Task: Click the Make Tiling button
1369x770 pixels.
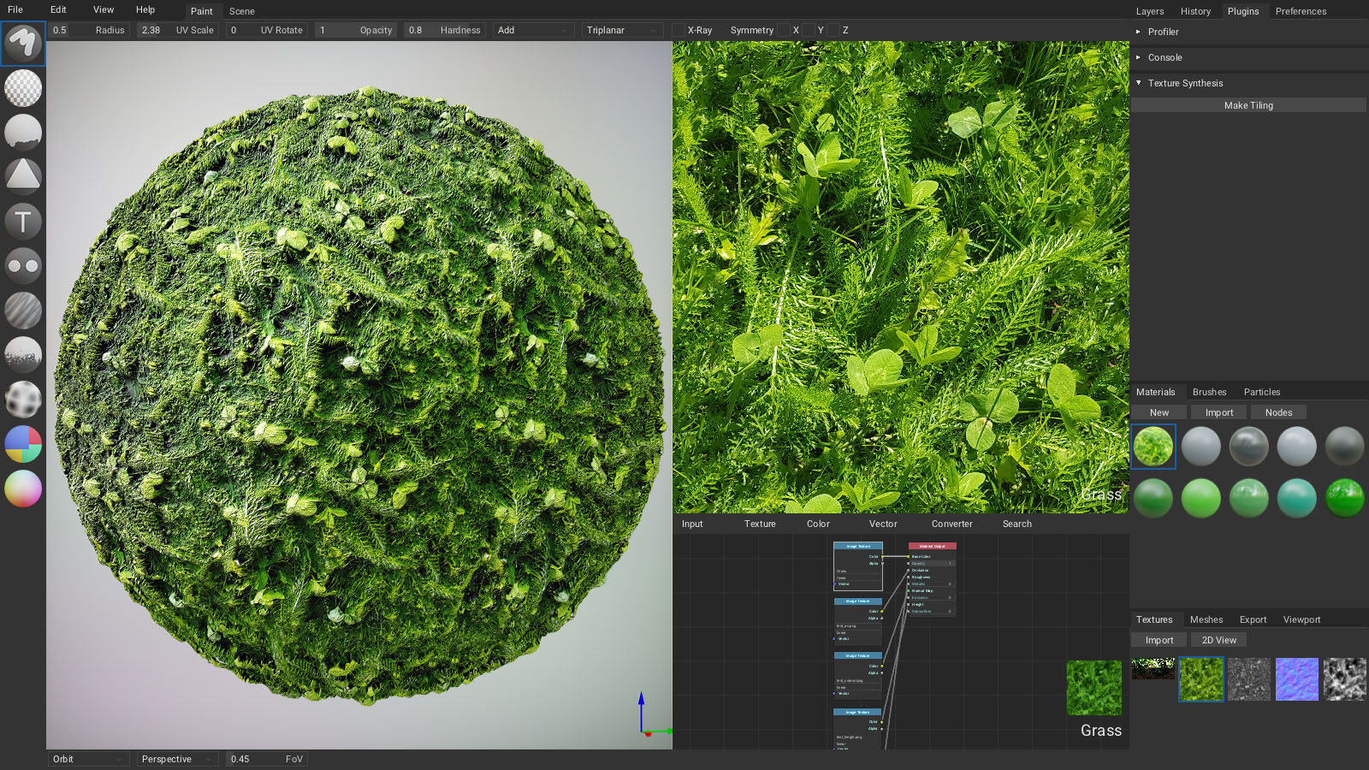Action: [1248, 105]
